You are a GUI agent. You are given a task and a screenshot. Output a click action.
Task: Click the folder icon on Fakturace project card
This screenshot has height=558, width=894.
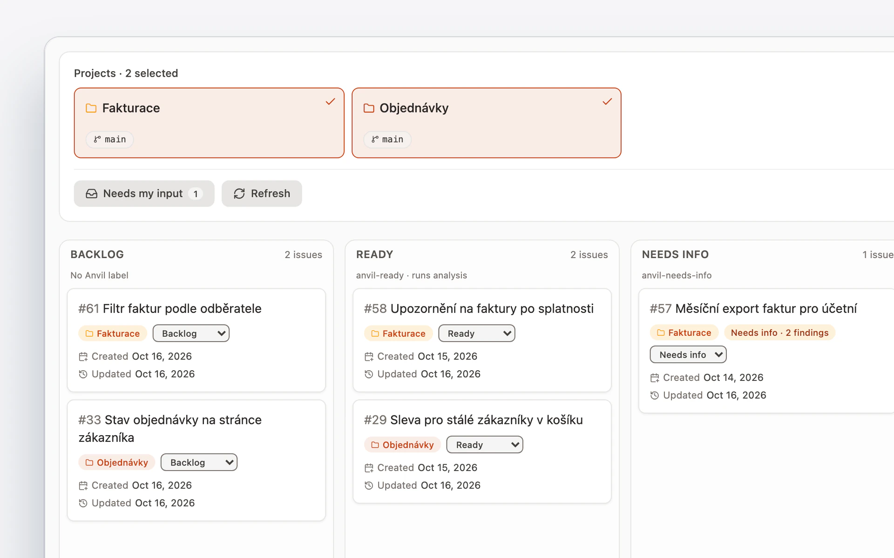pyautogui.click(x=91, y=108)
